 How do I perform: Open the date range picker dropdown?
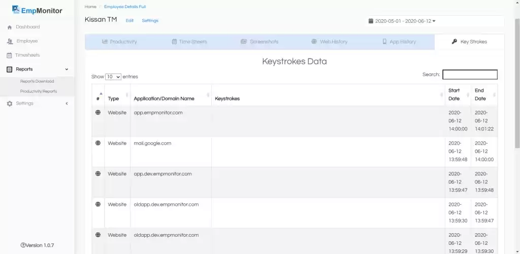(x=402, y=21)
